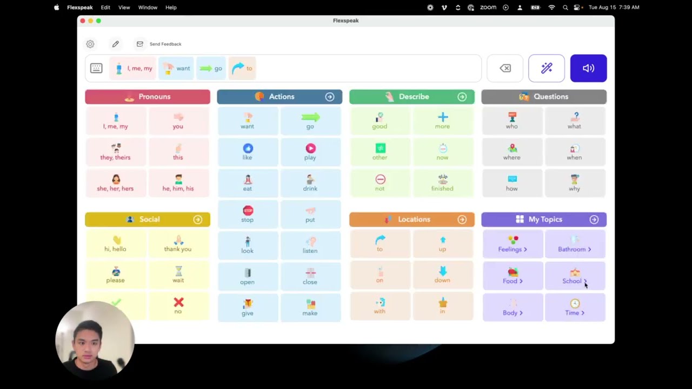Open the Time topic
692x389 pixels.
click(575, 307)
